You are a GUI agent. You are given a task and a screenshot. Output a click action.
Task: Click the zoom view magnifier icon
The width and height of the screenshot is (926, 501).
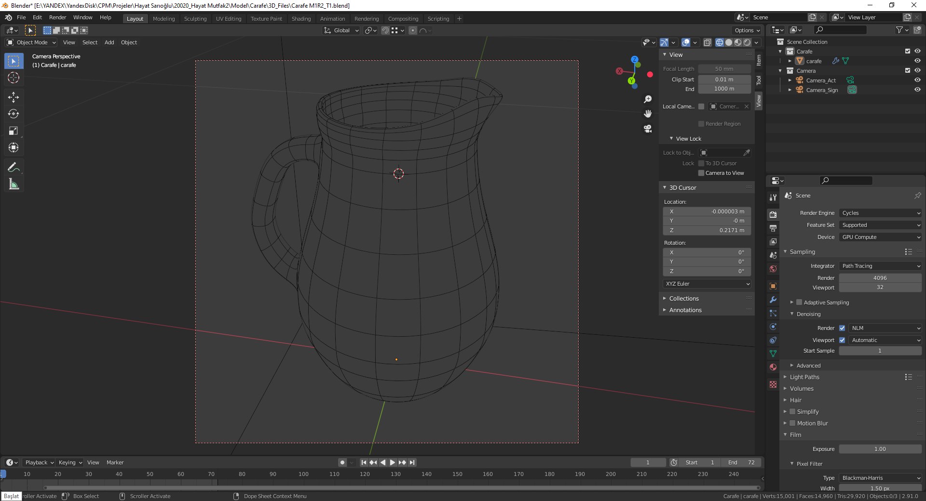(648, 99)
